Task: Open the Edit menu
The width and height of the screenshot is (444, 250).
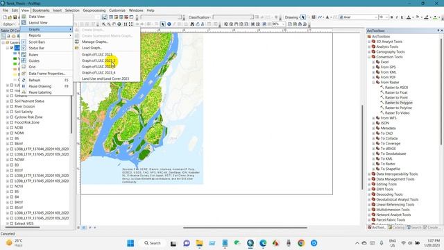Action: (x=15, y=10)
